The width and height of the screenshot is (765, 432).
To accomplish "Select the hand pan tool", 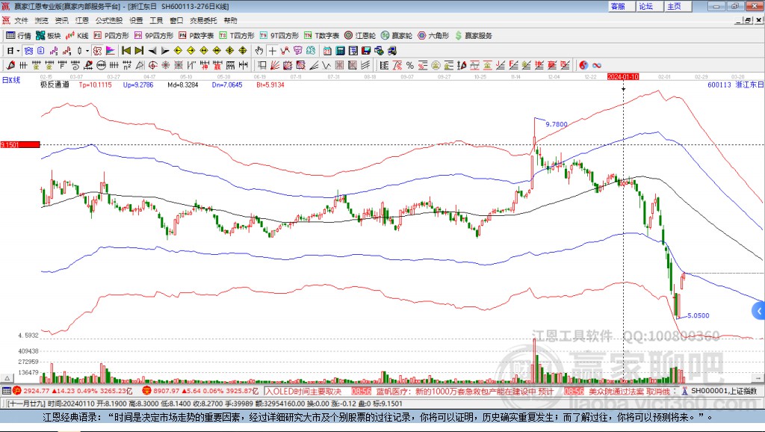I will tap(259, 51).
